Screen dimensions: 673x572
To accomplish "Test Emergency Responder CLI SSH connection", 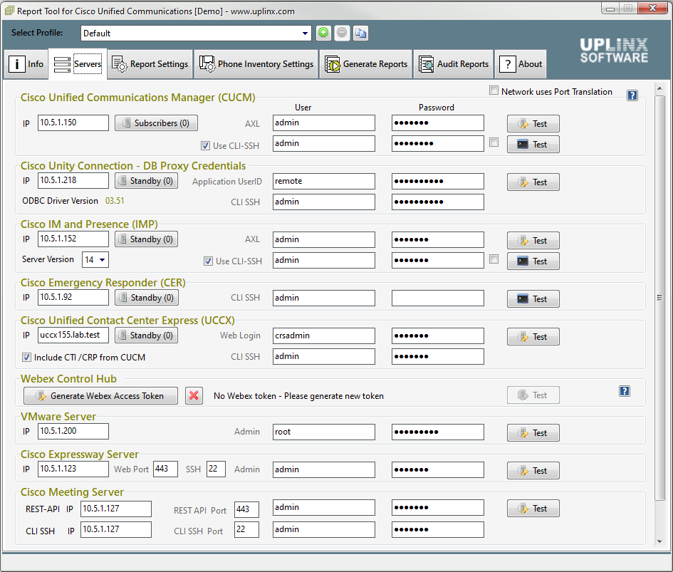I will click(533, 299).
